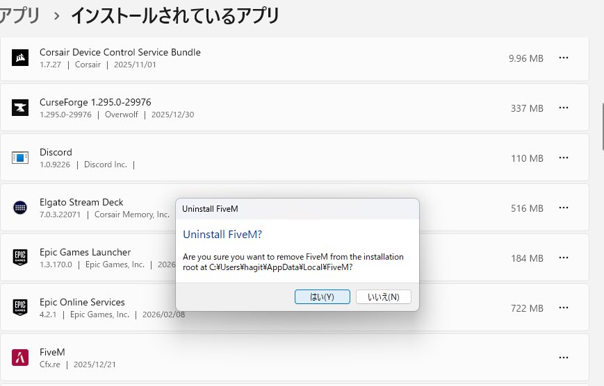The width and height of the screenshot is (604, 386).
Task: Confirm uninstall with はい(Y) button
Action: coord(323,296)
